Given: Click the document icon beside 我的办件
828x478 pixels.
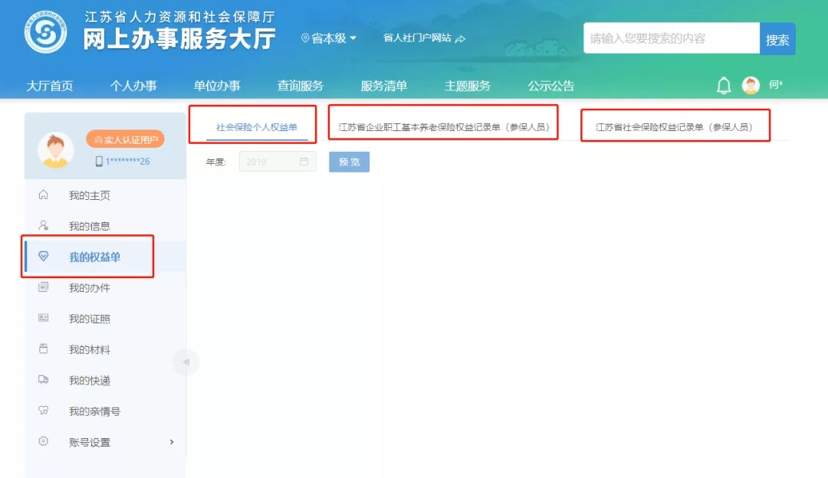Looking at the screenshot, I should 44,288.
